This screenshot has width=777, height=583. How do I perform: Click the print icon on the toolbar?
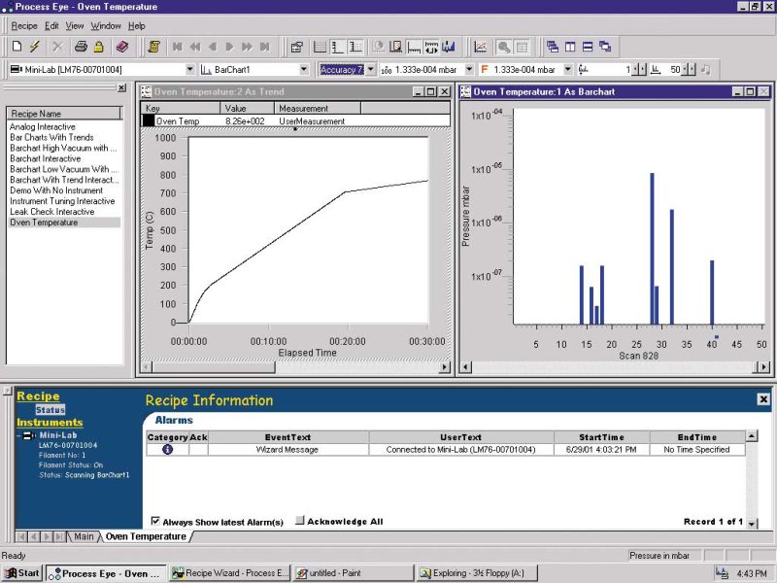[x=81, y=44]
